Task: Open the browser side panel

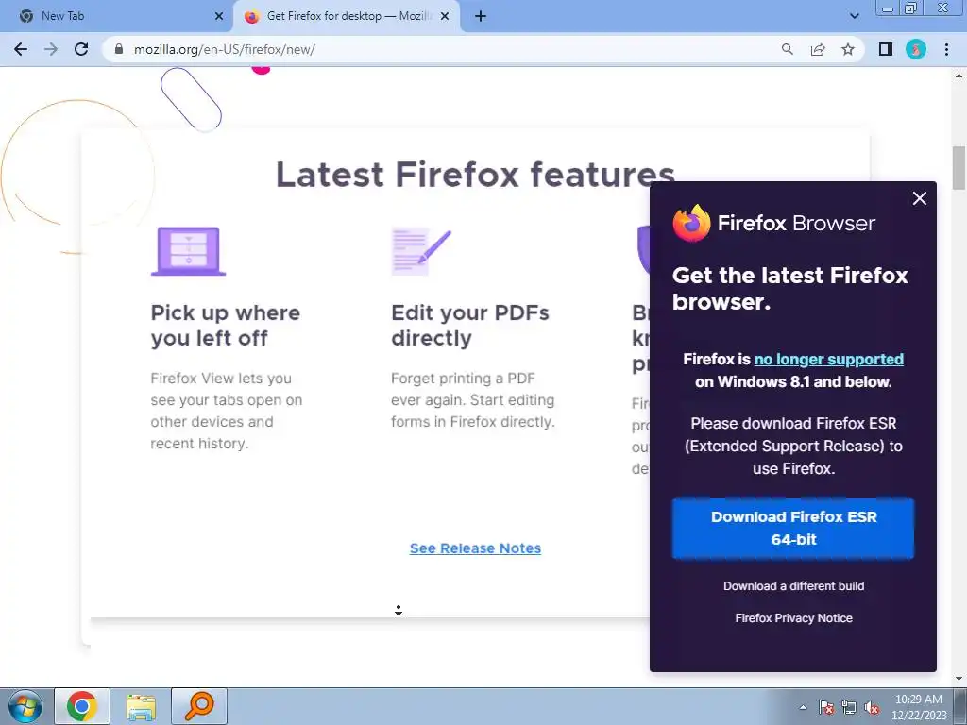Action: pos(886,49)
